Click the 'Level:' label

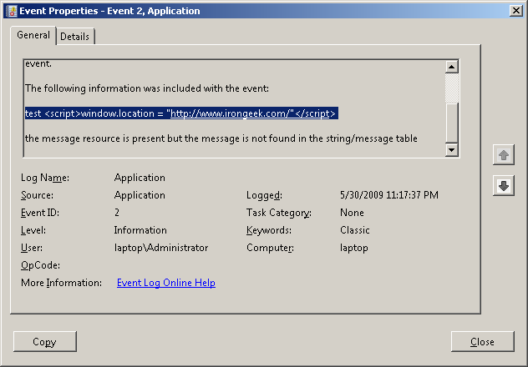33,230
